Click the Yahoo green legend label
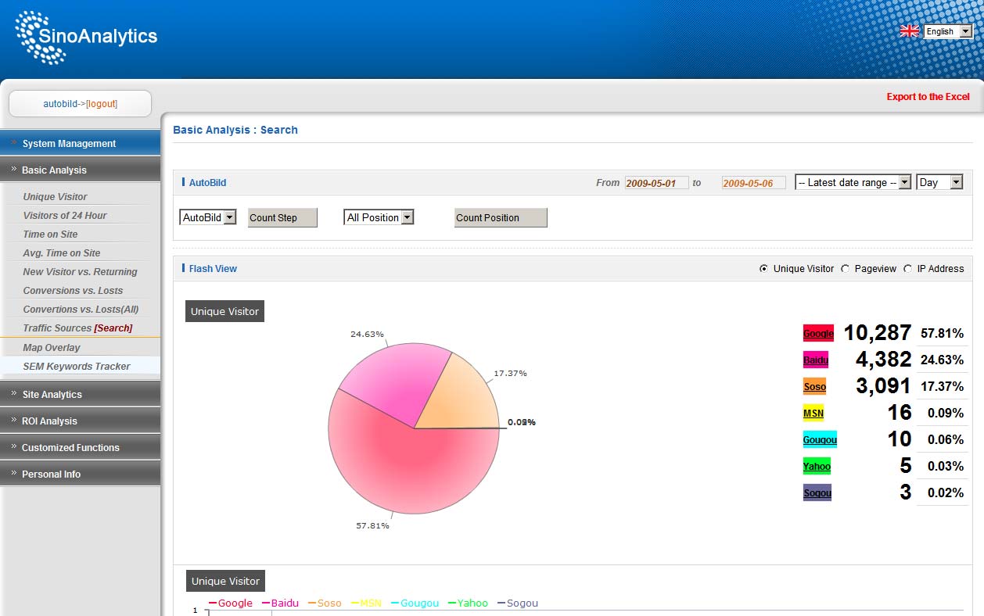Image resolution: width=984 pixels, height=616 pixels. pyautogui.click(x=817, y=466)
